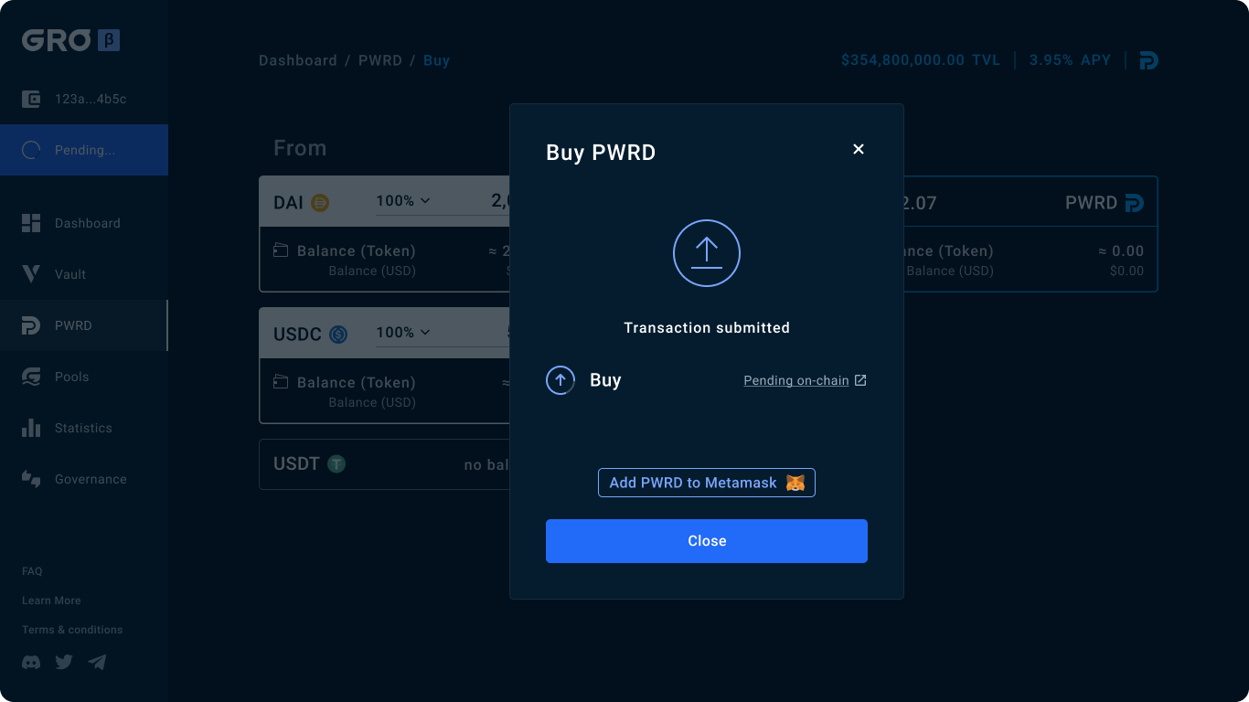
Task: Click the USDT token coin icon
Action: [x=336, y=464]
